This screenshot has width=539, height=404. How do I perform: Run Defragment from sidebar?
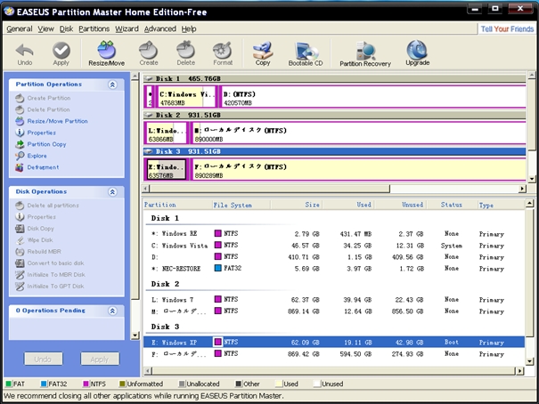tap(43, 167)
